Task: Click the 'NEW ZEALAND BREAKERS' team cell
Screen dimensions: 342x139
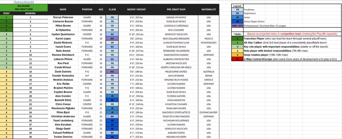Action: 176,38
